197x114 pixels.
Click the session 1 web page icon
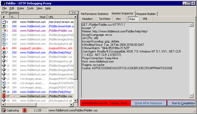click(4, 26)
